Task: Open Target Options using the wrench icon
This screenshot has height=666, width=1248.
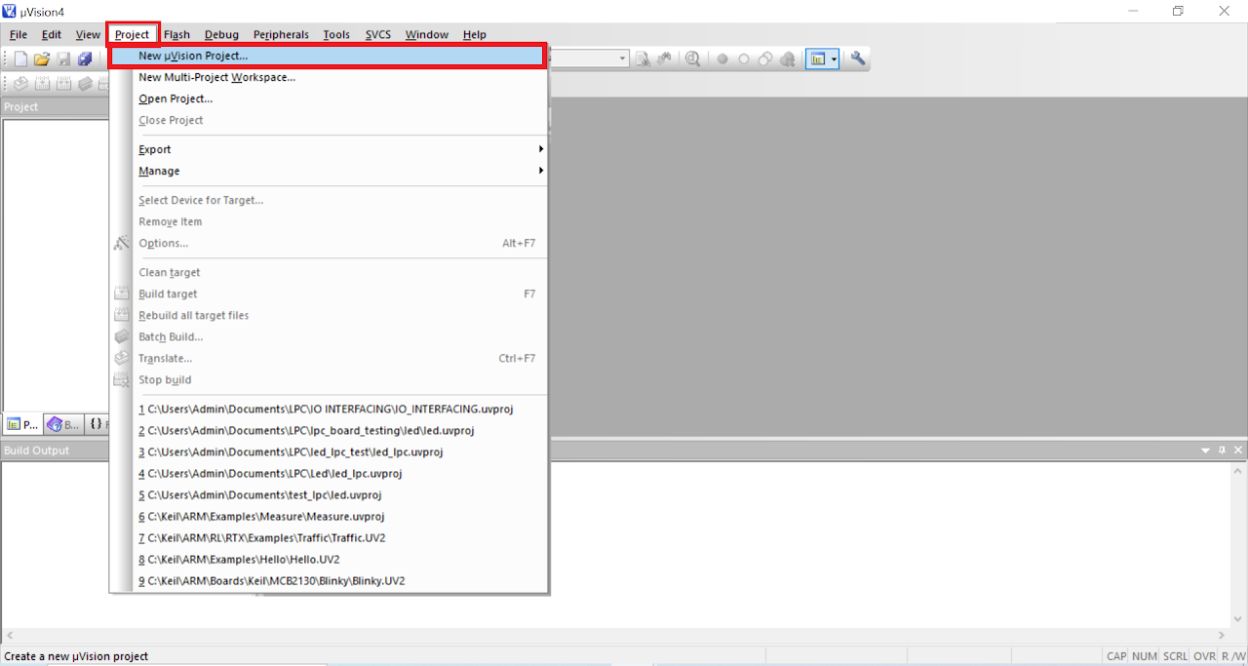Action: (856, 59)
